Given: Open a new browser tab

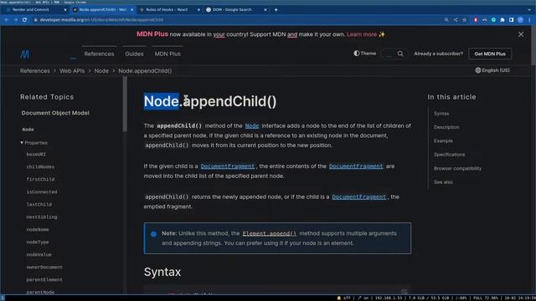Looking at the screenshot, I should 276,9.
